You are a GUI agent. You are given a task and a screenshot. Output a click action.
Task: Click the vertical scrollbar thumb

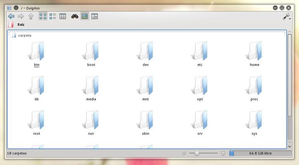point(290,75)
